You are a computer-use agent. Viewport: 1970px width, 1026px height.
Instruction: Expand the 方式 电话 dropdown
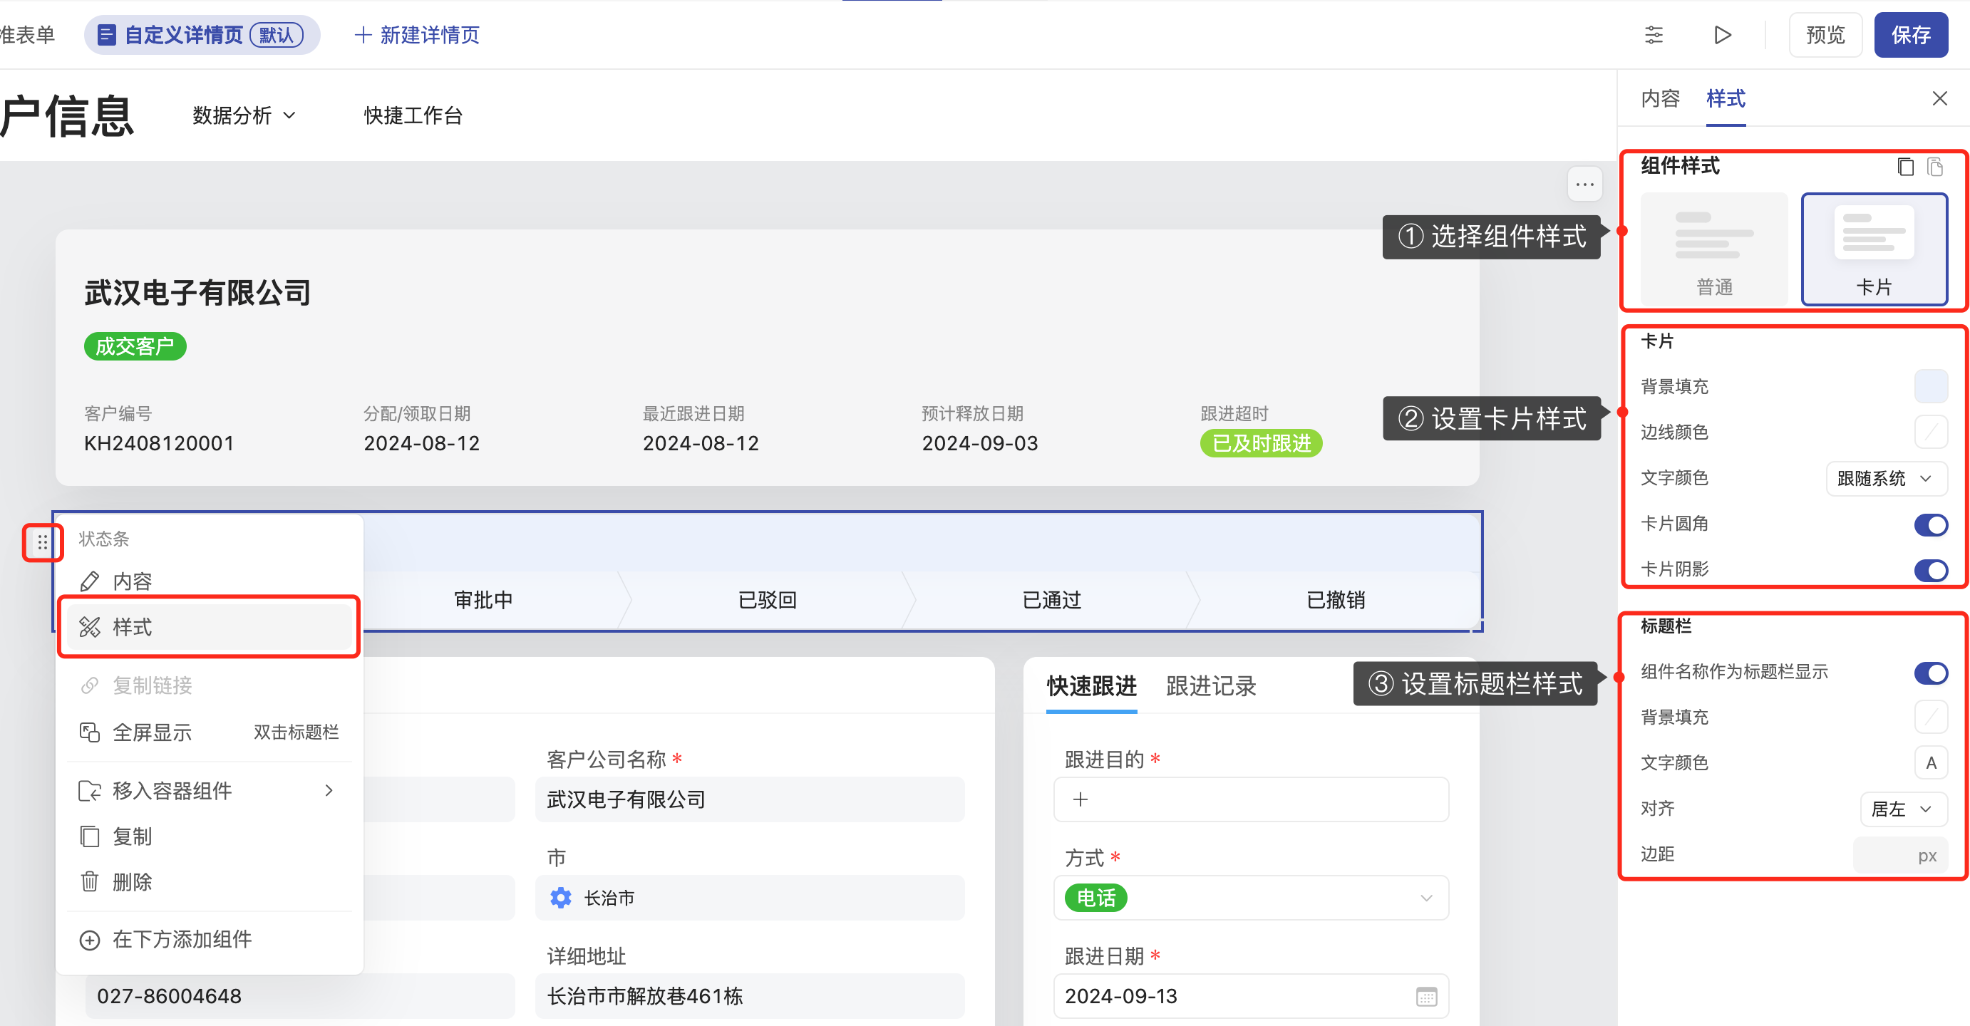tap(1251, 898)
